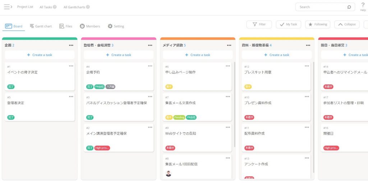Open options menu for メディア招致 column

tap(229, 45)
